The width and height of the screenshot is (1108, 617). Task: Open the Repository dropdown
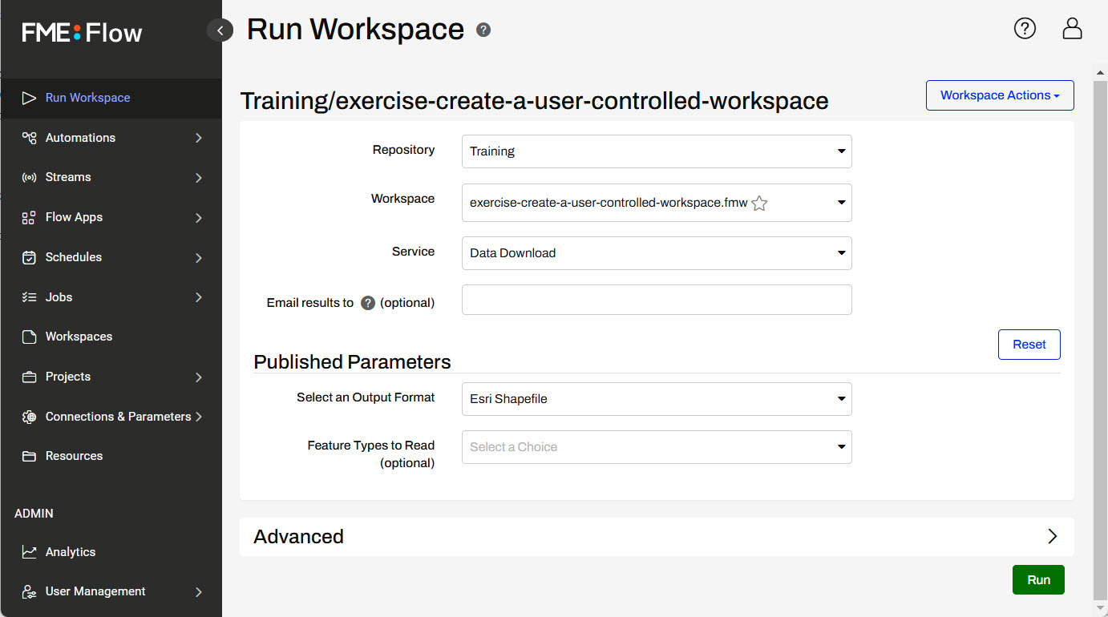pyautogui.click(x=656, y=151)
